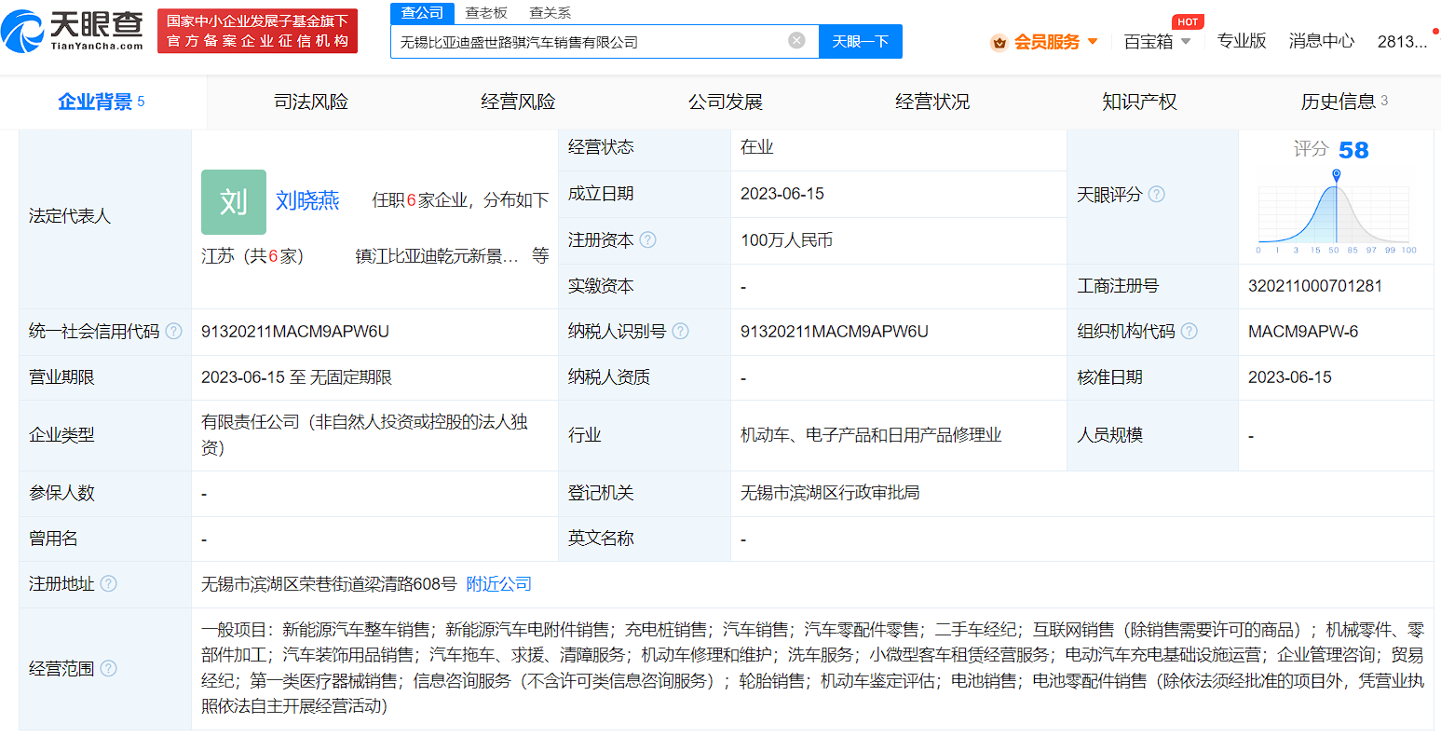
Task: Expand the 百宝箱 dropdown
Action: click(x=1186, y=42)
